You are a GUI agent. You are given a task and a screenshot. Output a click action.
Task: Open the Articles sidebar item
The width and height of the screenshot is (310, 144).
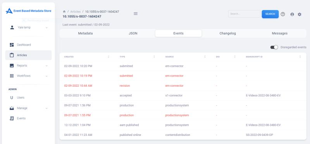tap(28, 55)
